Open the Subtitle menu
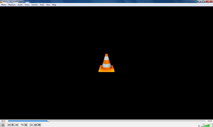The image size is (213, 127). pyautogui.click(x=35, y=5)
